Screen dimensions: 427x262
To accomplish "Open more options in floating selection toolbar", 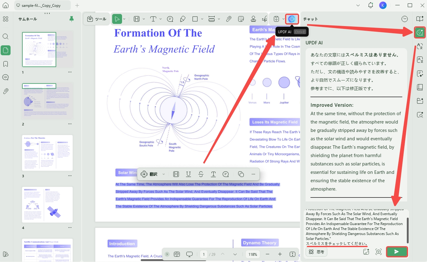I will (x=253, y=174).
